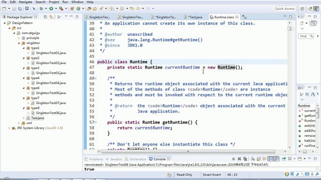Toggle the Task List presentation button
Screen dimensions: 321x180
point(313,23)
